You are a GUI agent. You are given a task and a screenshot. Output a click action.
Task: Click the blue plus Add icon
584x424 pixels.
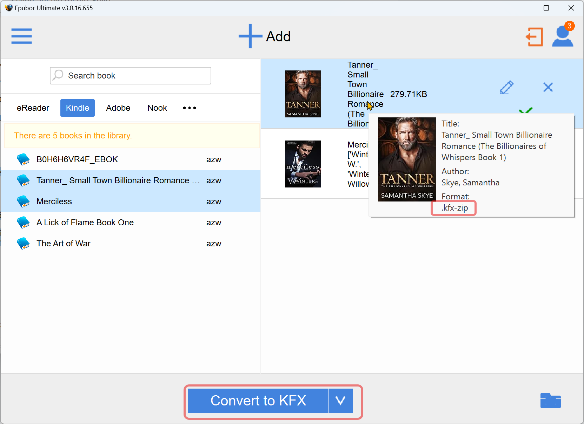[x=250, y=36]
